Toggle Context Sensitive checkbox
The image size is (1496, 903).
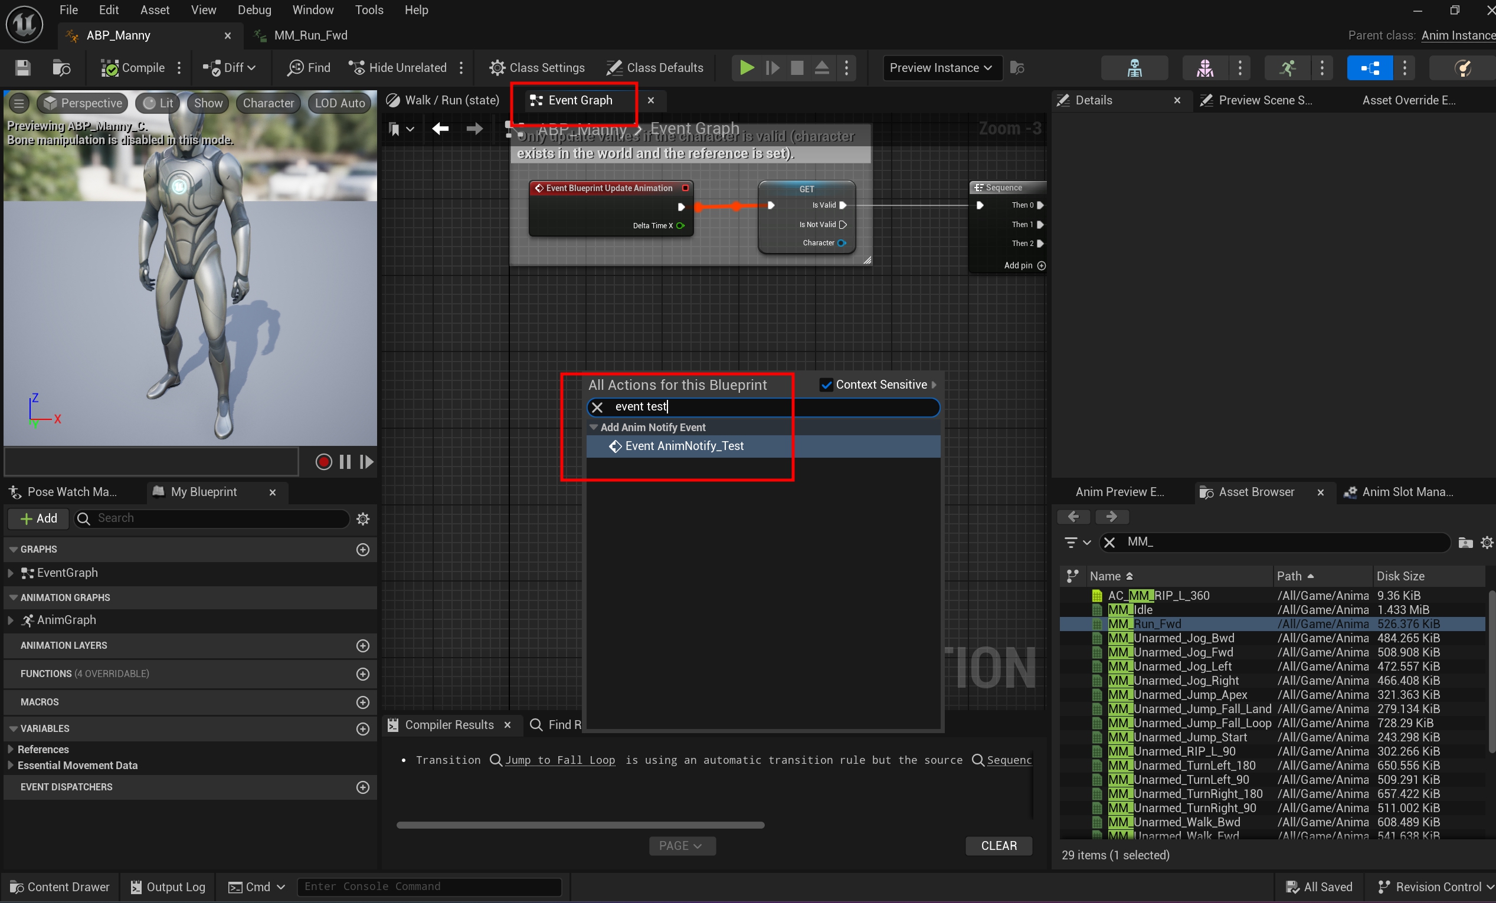click(x=826, y=385)
